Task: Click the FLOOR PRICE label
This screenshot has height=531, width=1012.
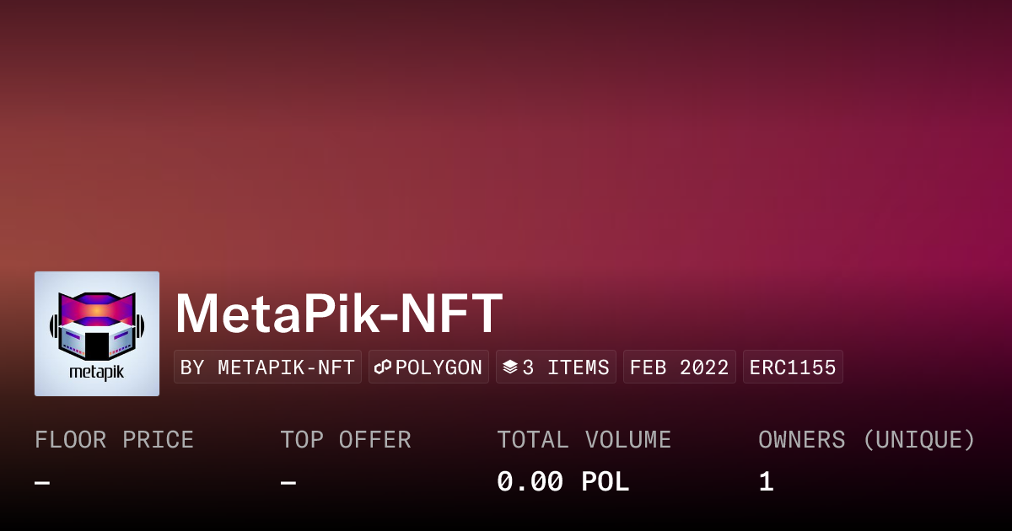Action: tap(114, 440)
